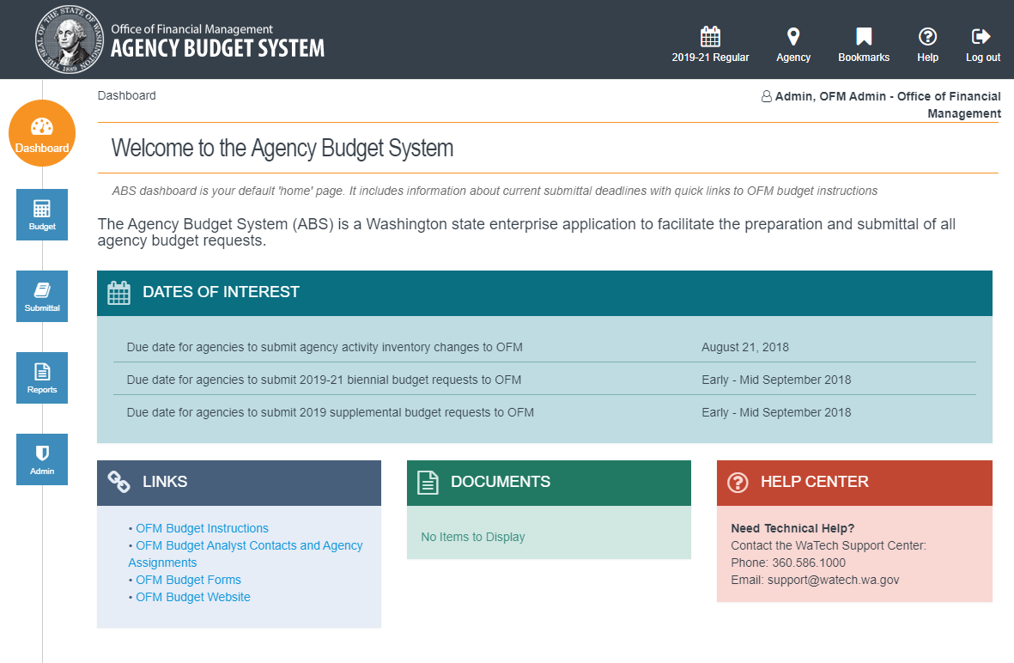Select the Admin sidebar icon
1014x663 pixels.
click(41, 459)
